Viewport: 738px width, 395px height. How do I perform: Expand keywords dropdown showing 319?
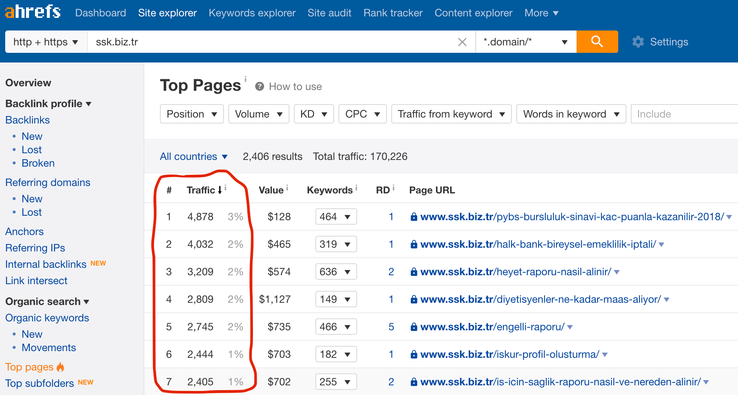[x=336, y=244]
